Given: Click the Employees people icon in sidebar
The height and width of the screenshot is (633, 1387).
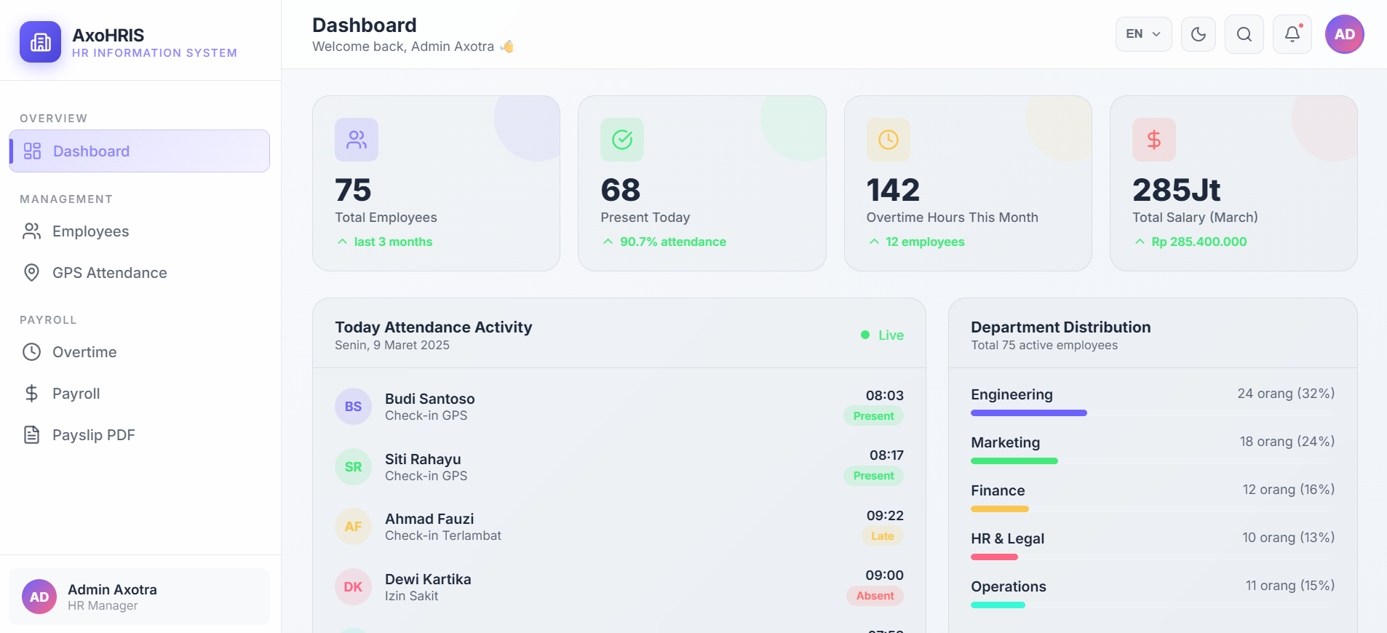Looking at the screenshot, I should coord(31,231).
